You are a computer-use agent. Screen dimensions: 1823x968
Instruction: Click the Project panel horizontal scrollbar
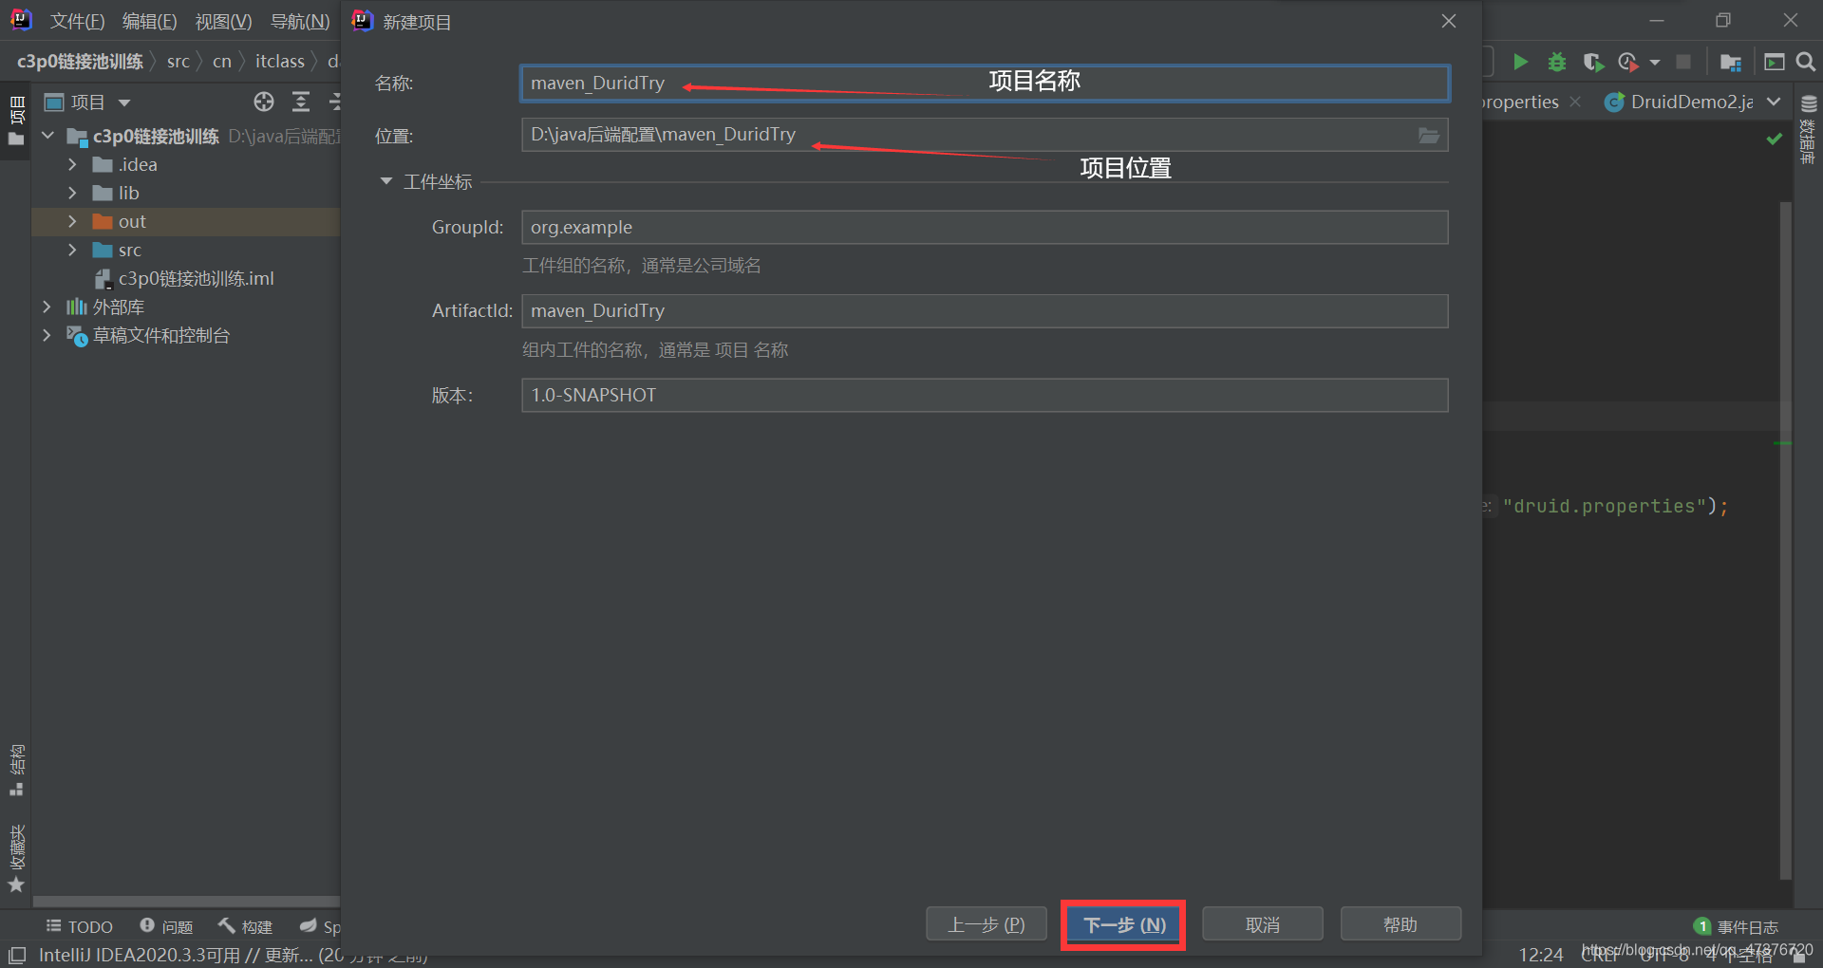click(186, 902)
